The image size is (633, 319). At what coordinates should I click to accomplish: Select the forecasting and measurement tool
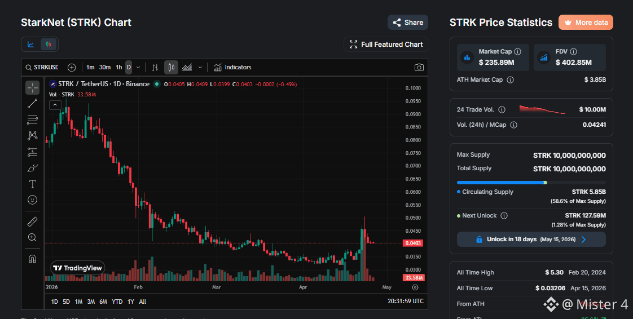click(33, 152)
